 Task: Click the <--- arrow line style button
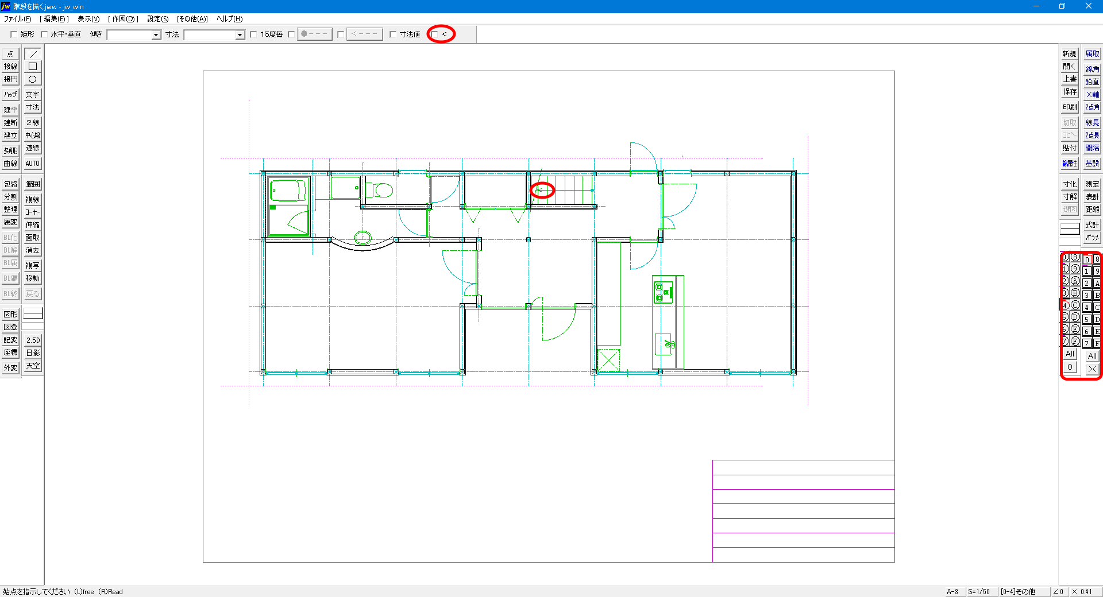364,34
